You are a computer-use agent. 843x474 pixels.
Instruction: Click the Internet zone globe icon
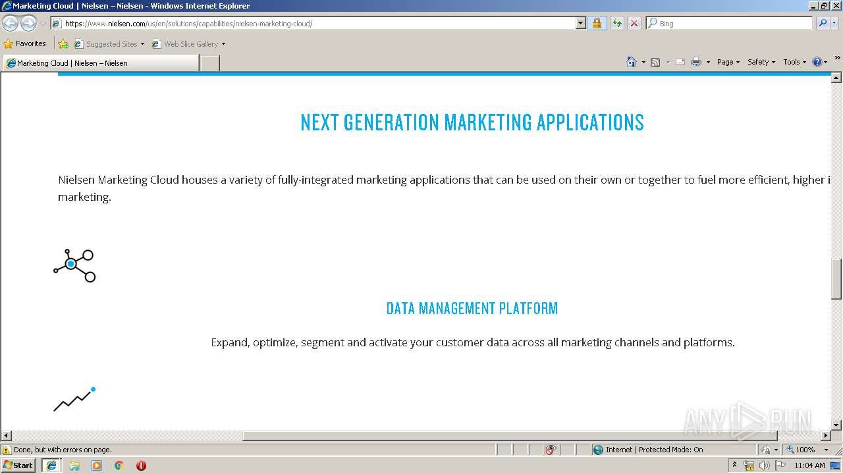coord(598,450)
